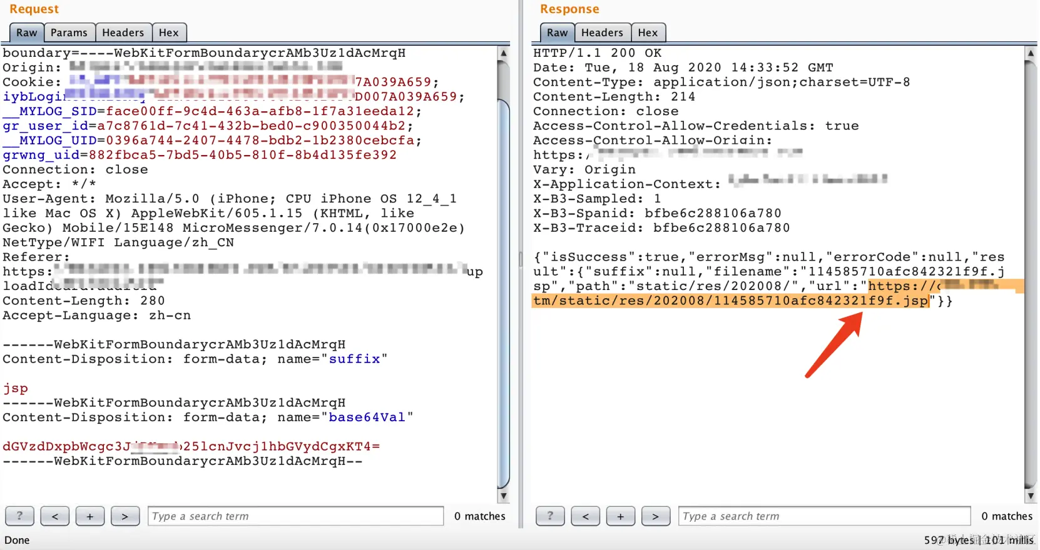Click the 'X-B3-Sampled: 1' header
Image resolution: width=1040 pixels, height=550 pixels.
click(597, 199)
